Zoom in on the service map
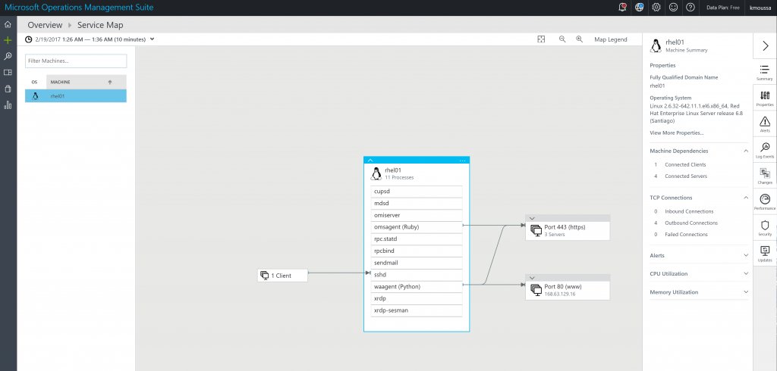This screenshot has width=777, height=371. click(579, 39)
